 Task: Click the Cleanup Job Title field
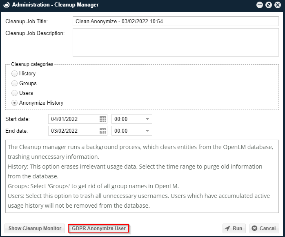(x=176, y=22)
